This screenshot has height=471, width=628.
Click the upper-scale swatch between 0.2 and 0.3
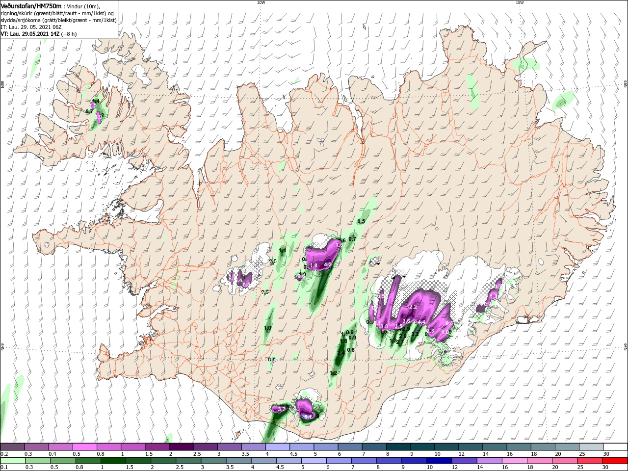[x=12, y=447]
